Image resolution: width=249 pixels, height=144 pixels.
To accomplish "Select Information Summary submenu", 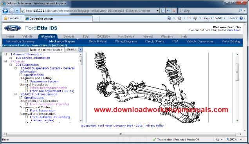I will [x=20, y=41].
